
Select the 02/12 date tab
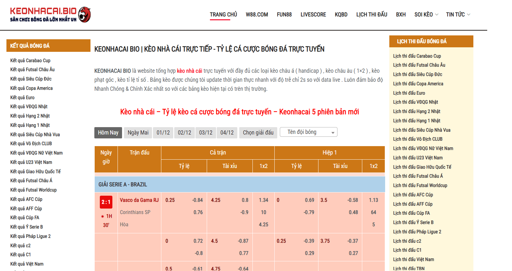(x=185, y=133)
